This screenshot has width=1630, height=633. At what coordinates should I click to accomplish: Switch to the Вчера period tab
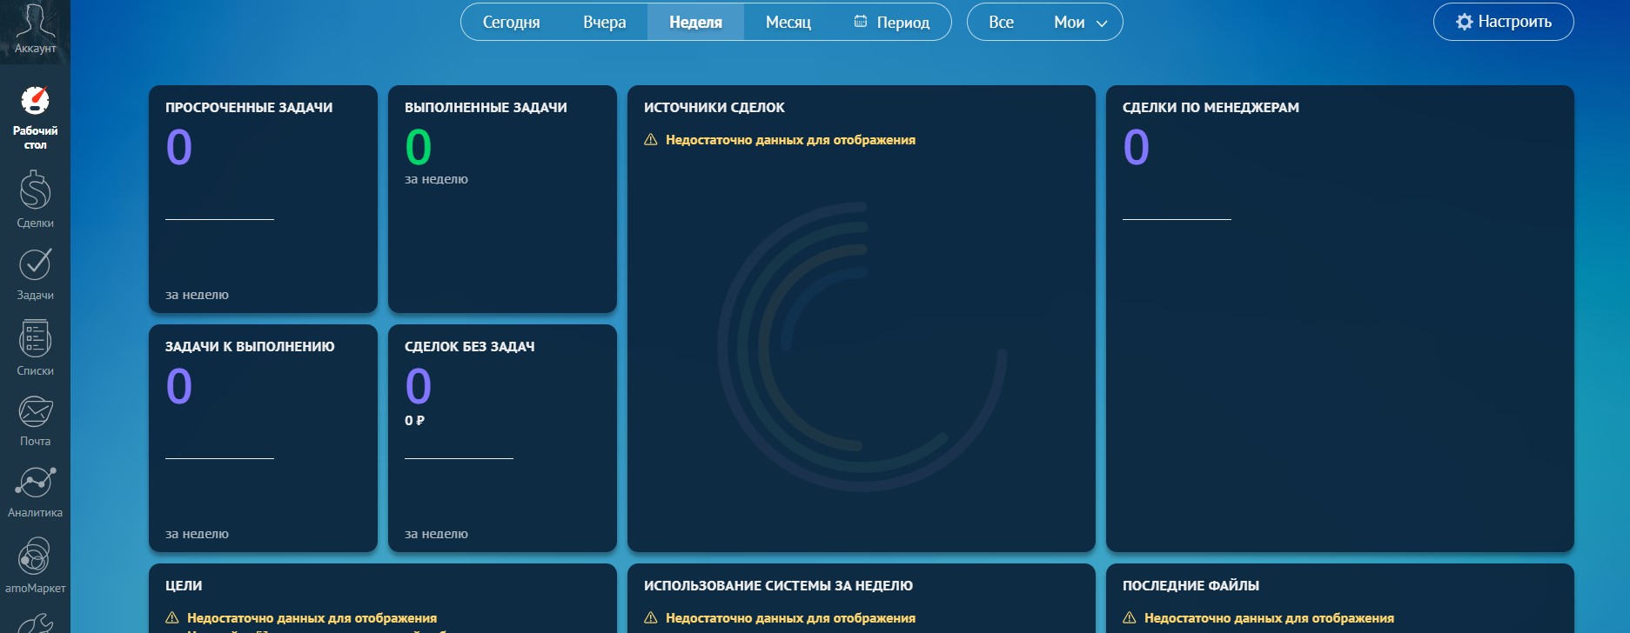604,23
